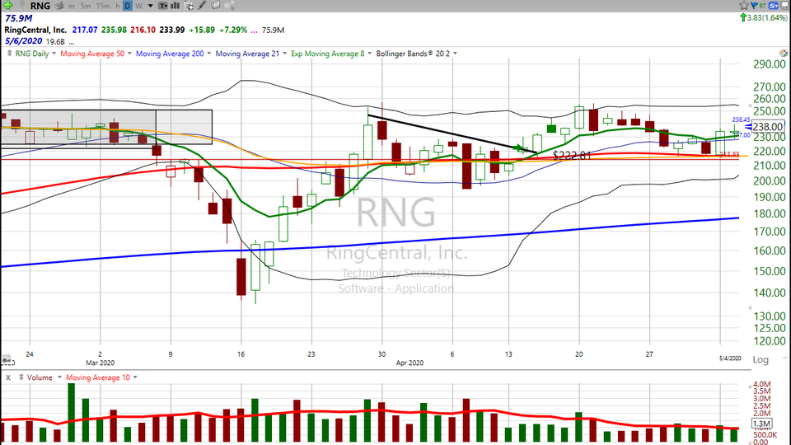
Task: Click the green plus add-chart icon
Action: point(6,6)
